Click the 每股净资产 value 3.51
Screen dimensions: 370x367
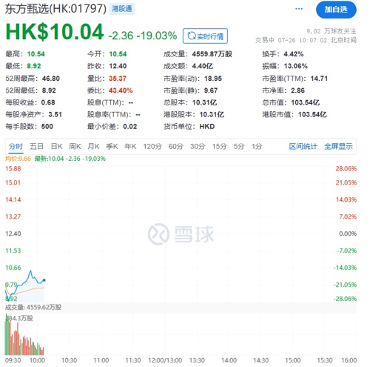point(55,115)
